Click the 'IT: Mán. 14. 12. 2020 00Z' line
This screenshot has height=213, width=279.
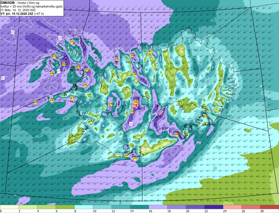click(18, 10)
